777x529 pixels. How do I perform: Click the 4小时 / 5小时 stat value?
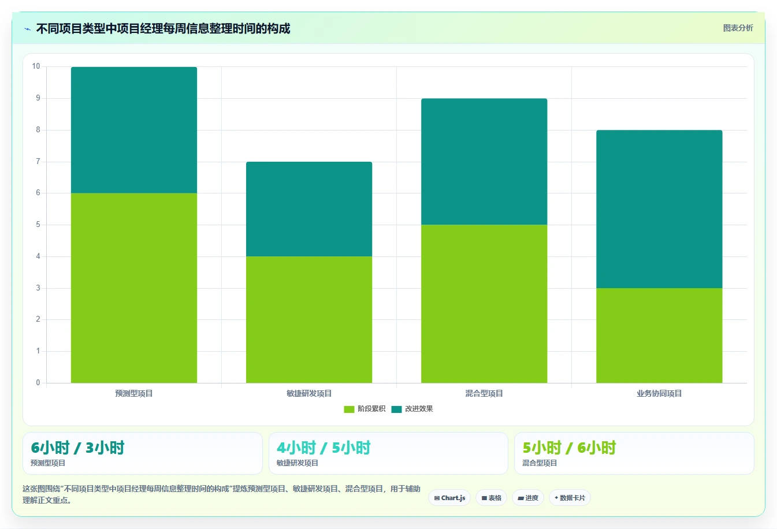324,448
